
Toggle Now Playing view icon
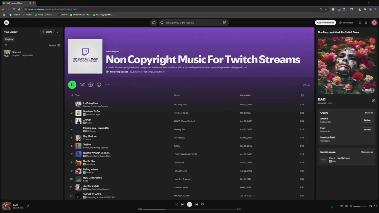click(x=332, y=206)
